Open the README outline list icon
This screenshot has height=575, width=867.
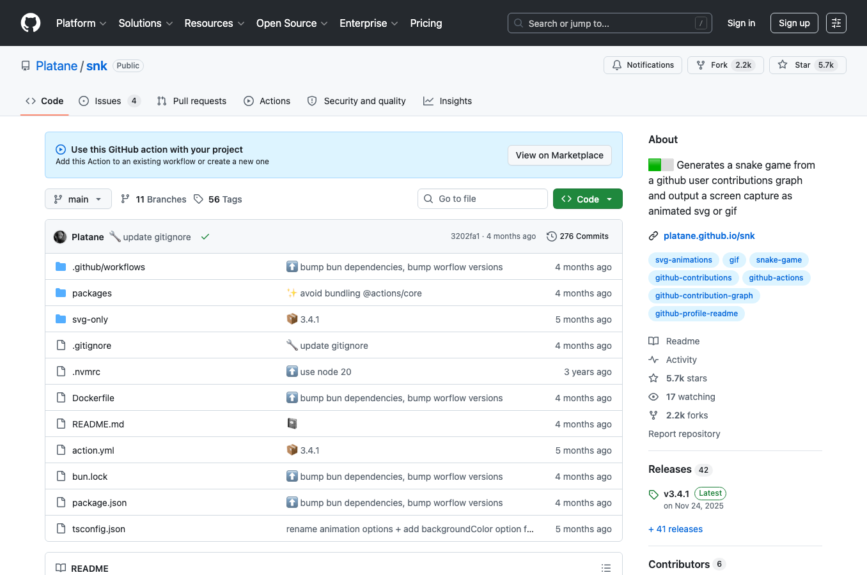(606, 568)
